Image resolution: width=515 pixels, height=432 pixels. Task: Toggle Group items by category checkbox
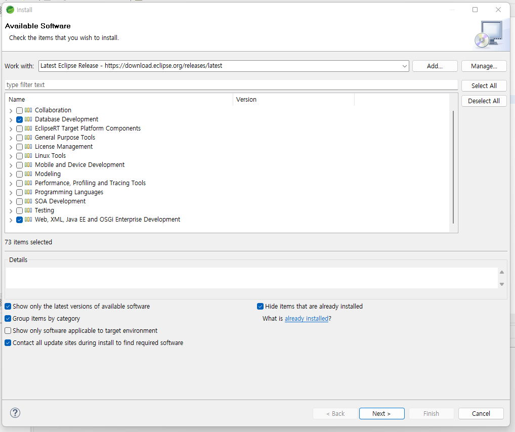8,319
